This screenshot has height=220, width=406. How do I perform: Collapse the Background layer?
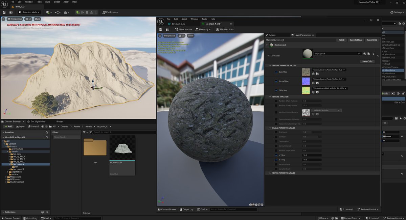(267, 45)
